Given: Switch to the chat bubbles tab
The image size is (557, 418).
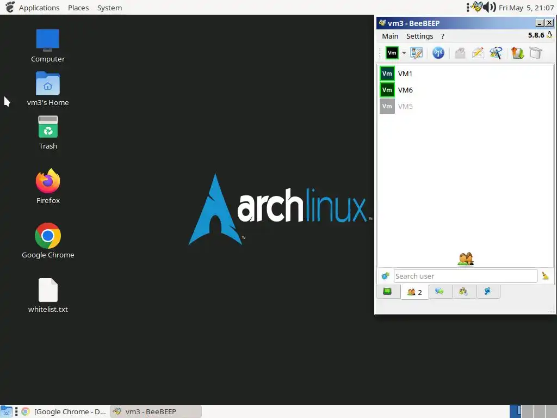Looking at the screenshot, I should (x=440, y=292).
